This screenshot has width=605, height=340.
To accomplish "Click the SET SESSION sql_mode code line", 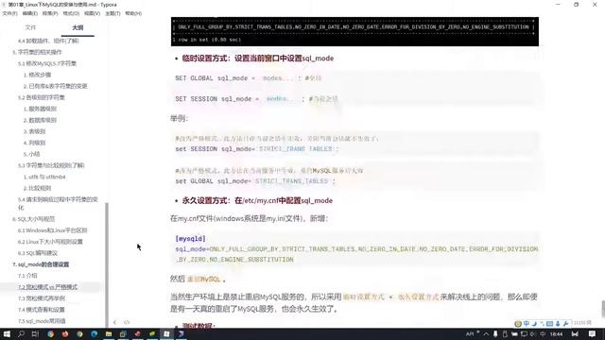I will click(256, 99).
